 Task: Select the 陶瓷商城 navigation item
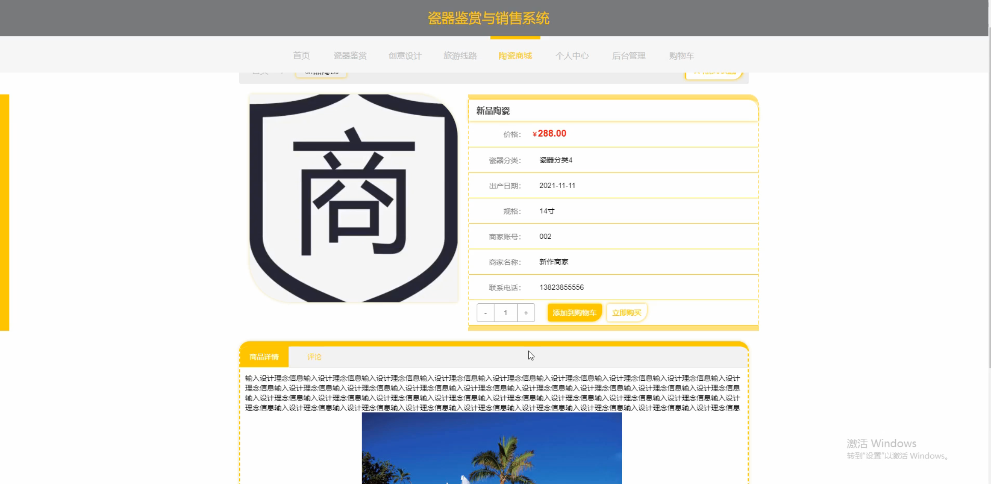(x=515, y=56)
